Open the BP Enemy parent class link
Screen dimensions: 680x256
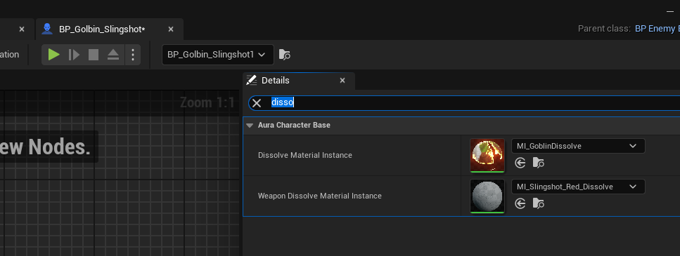[x=657, y=29]
